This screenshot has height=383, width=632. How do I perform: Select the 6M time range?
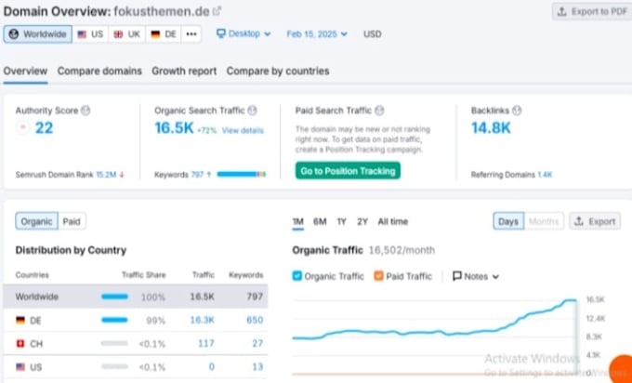pos(320,221)
